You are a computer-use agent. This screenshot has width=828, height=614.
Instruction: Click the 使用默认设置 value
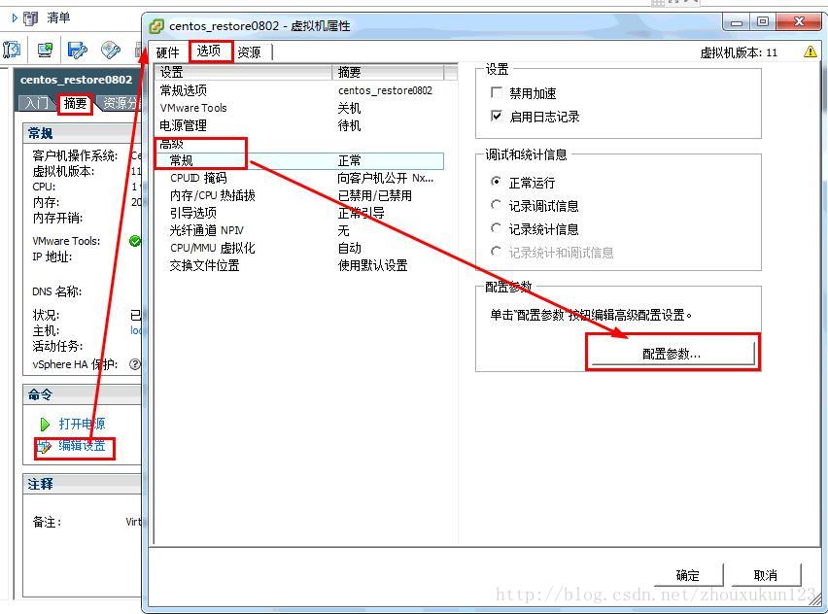373,265
